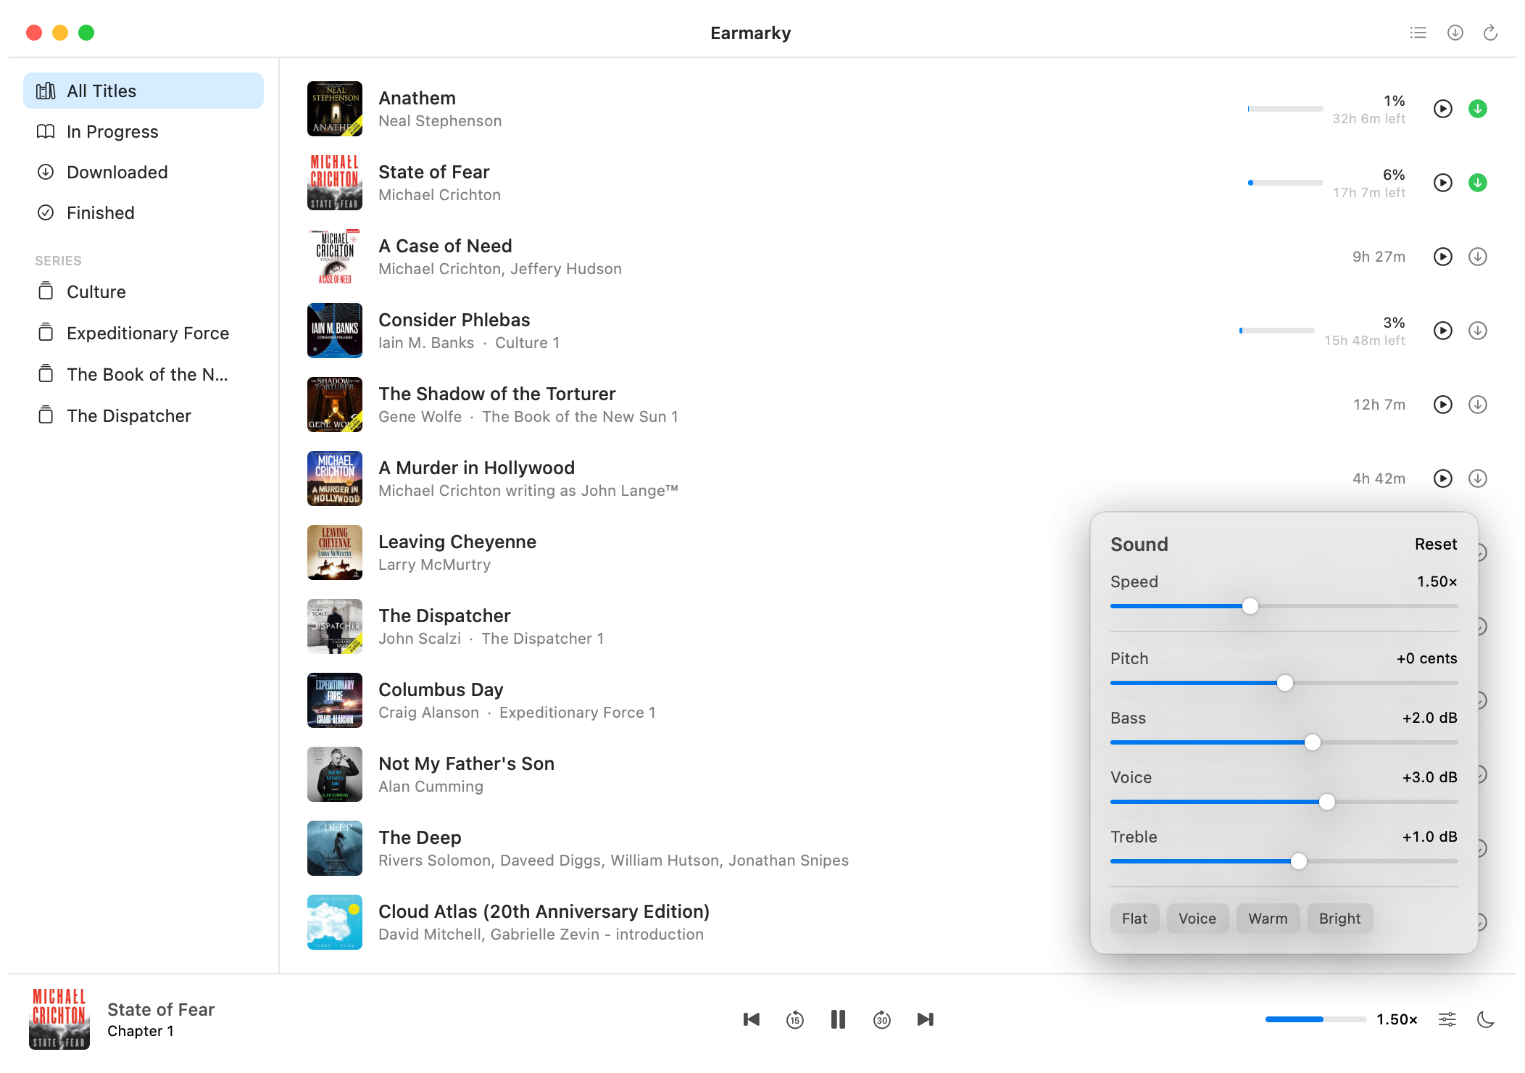
Task: Play A Case of Need
Action: pyautogui.click(x=1442, y=257)
